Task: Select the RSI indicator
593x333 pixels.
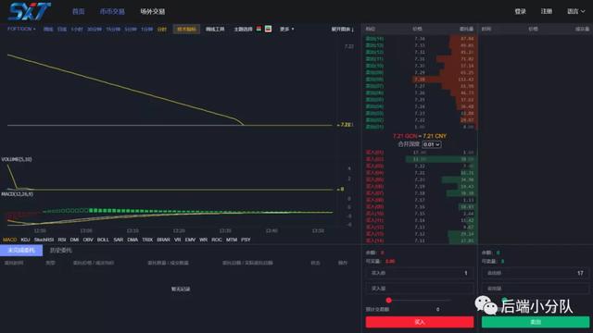Action: click(62, 240)
